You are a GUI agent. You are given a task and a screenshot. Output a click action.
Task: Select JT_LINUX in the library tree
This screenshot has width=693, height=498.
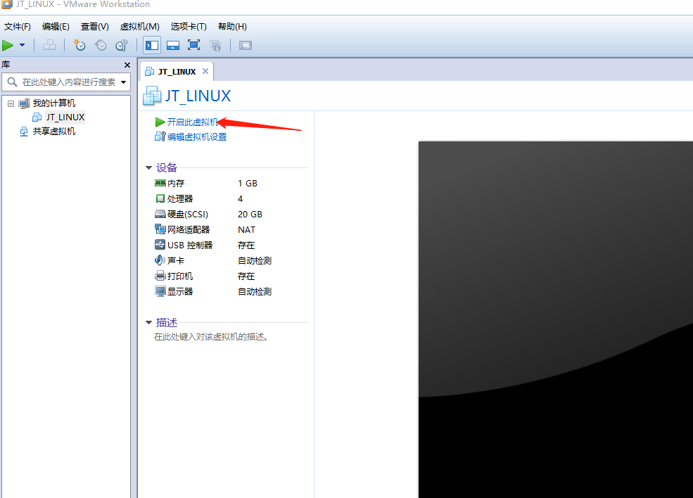pos(65,117)
